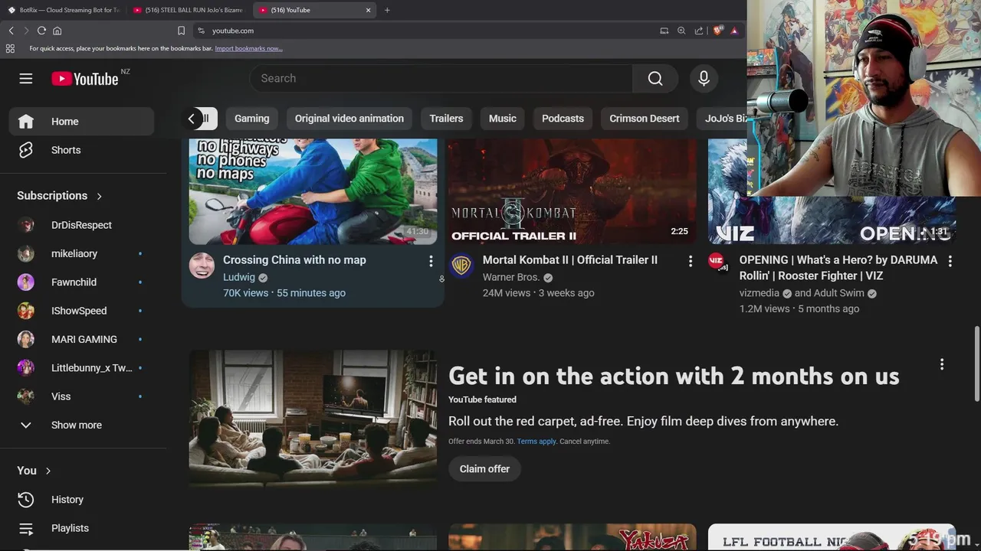Open Shorts in the sidebar
The height and width of the screenshot is (551, 981).
83,150
